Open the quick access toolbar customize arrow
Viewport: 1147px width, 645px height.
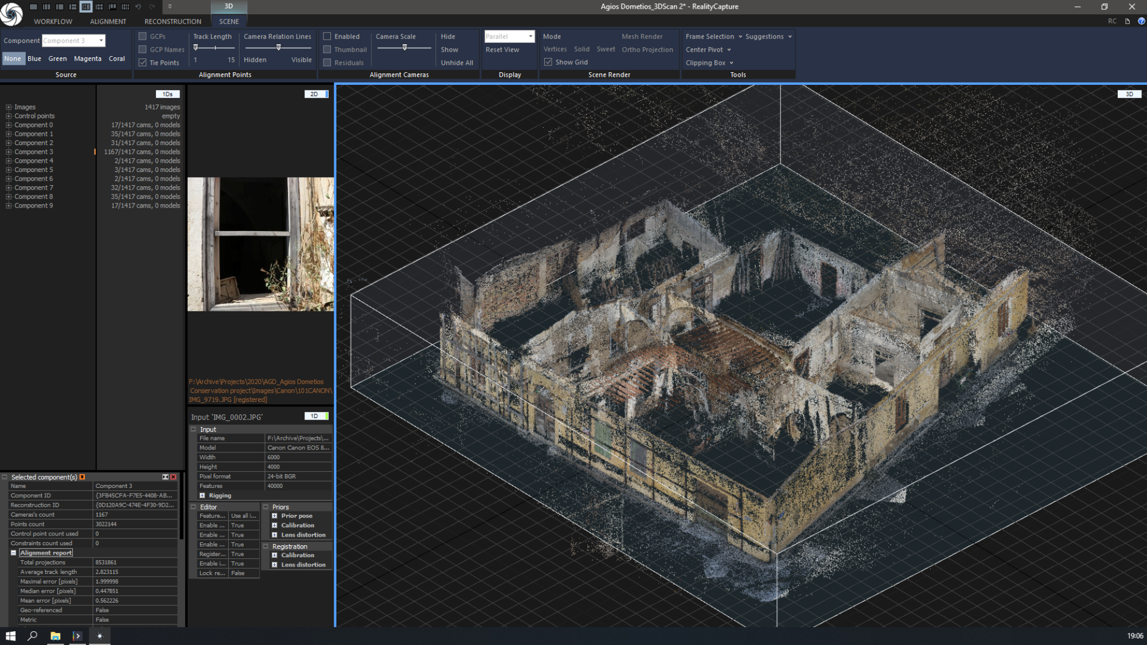170,7
